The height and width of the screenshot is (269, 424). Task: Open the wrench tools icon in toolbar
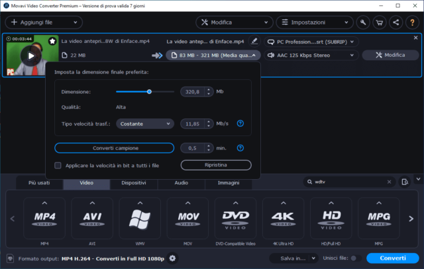[363, 22]
